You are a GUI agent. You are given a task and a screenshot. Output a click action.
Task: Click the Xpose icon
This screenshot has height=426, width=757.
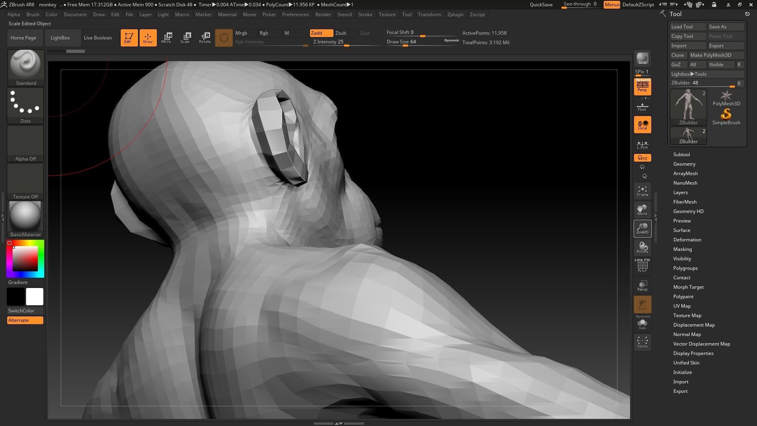[642, 342]
